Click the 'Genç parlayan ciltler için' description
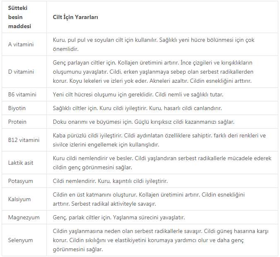Screen dimensions: 280x257 coord(153,72)
